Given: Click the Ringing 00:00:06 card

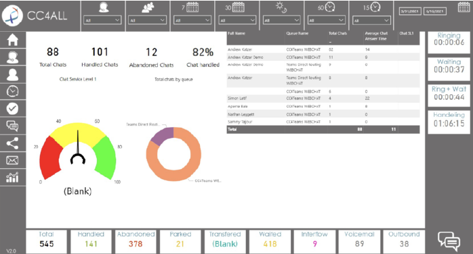Looking at the screenshot, I should pyautogui.click(x=449, y=43).
